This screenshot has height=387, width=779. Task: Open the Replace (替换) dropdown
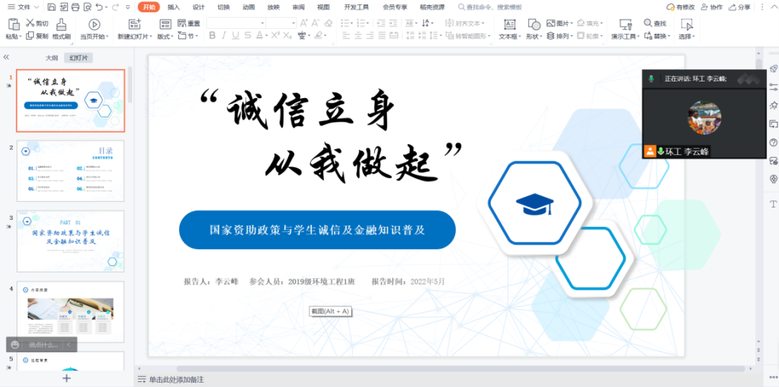[x=657, y=36]
